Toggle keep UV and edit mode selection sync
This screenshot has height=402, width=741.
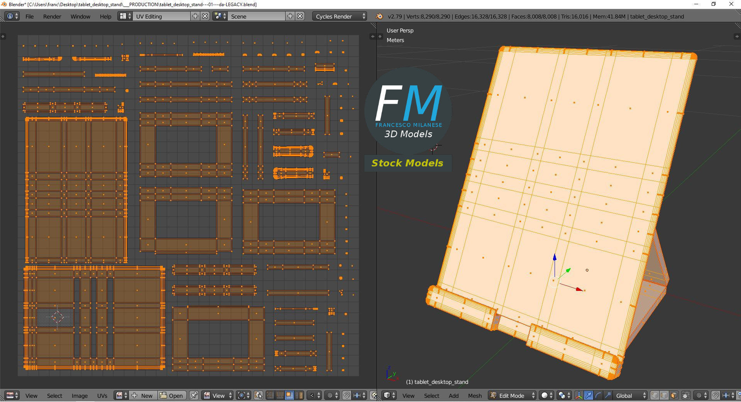[x=259, y=395]
